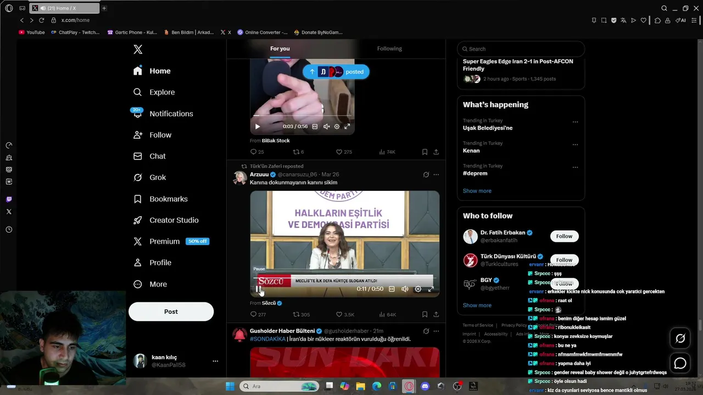Open Explore in the sidebar
Screen dimensions: 703x395
[x=154, y=92]
